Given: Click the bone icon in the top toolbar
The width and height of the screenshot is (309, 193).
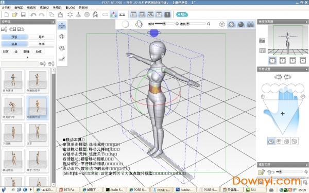Looking at the screenshot, I should (x=105, y=14).
